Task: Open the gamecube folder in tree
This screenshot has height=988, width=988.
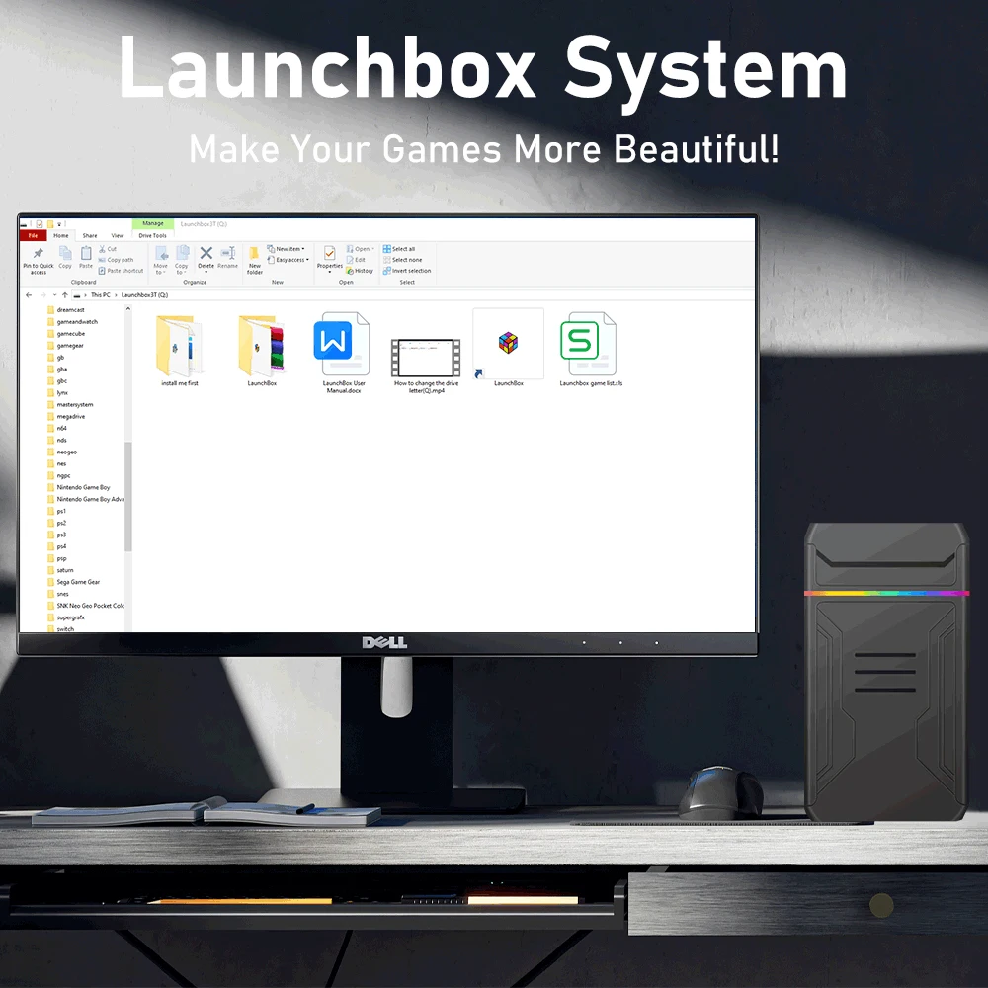Action: (66, 334)
